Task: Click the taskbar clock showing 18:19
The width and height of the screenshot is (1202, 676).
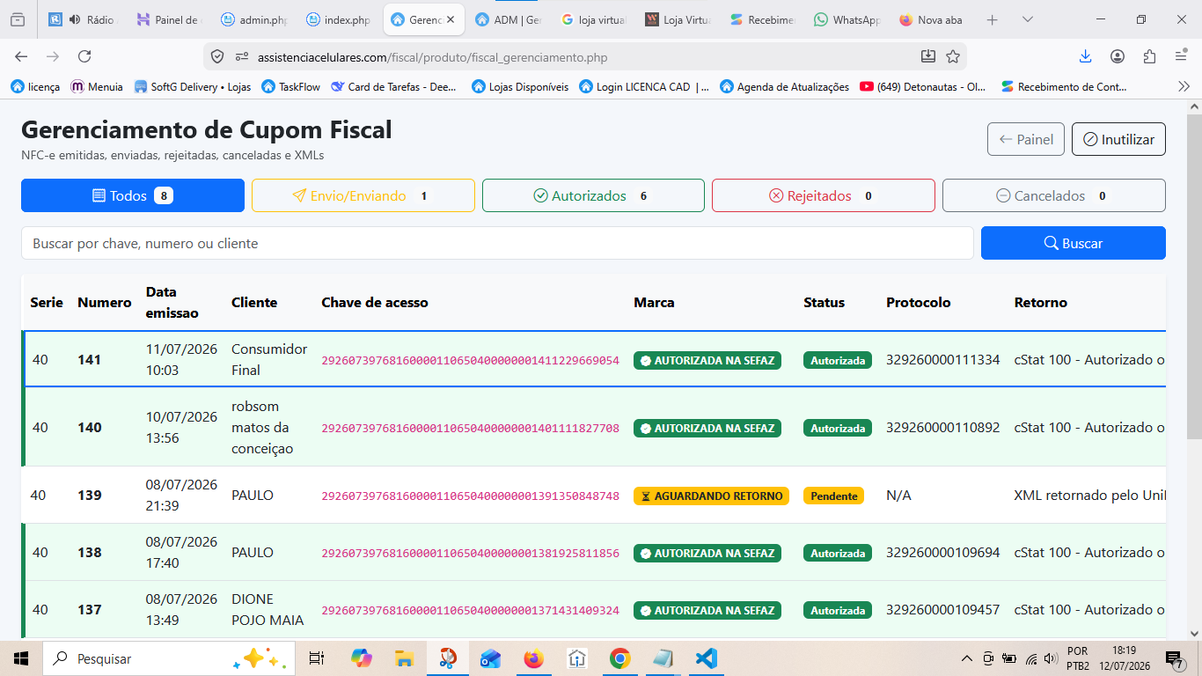Action: point(1125,658)
